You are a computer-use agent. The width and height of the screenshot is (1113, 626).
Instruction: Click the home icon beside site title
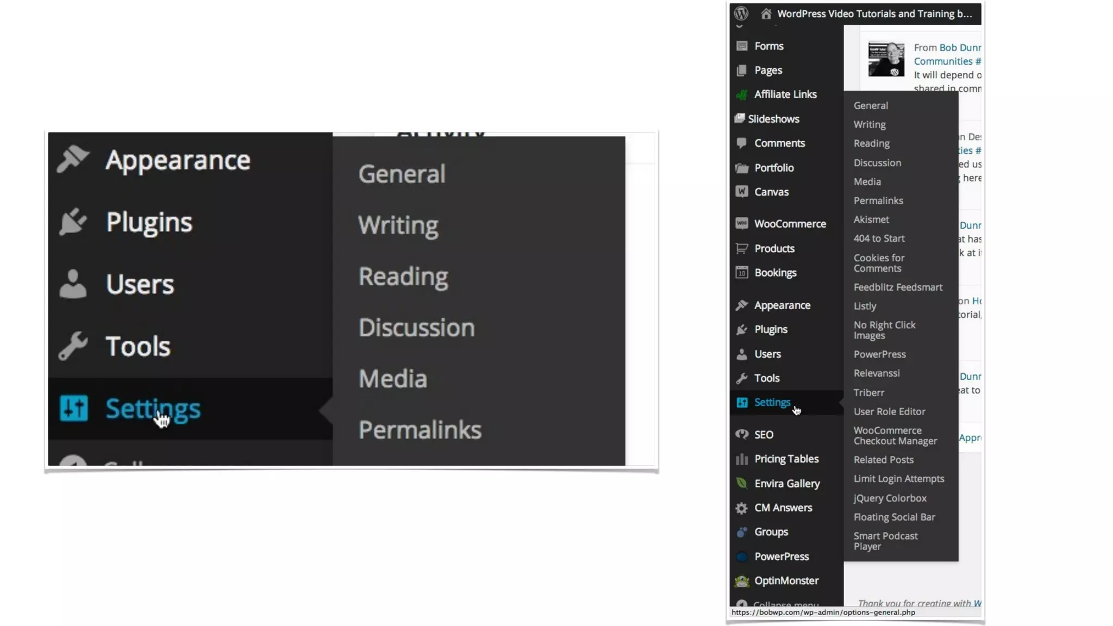click(766, 14)
